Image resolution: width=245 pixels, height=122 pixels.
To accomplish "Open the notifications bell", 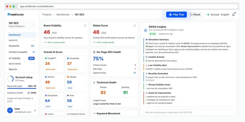I will (x=233, y=14).
